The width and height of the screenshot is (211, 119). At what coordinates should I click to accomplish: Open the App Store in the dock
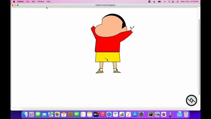135,114
